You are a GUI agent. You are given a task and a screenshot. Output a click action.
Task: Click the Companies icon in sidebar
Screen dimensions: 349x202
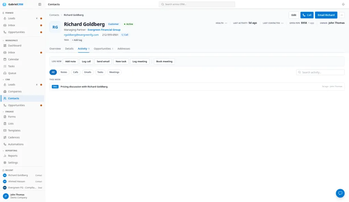click(5, 91)
